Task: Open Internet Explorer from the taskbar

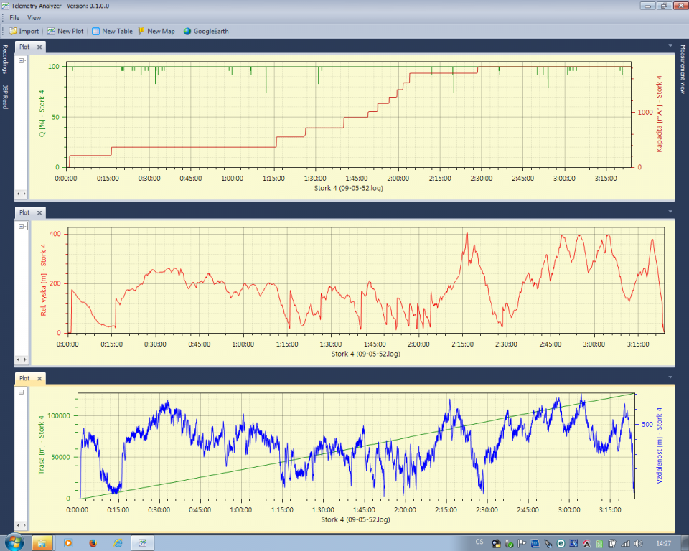Action: [118, 542]
